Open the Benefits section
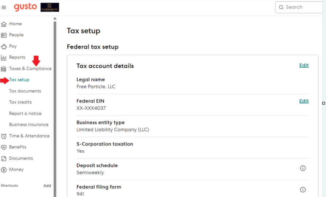 tap(17, 147)
